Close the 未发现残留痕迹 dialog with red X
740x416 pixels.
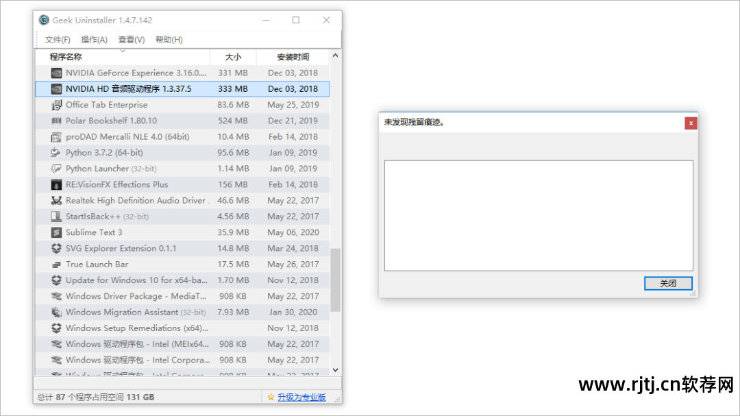[691, 123]
